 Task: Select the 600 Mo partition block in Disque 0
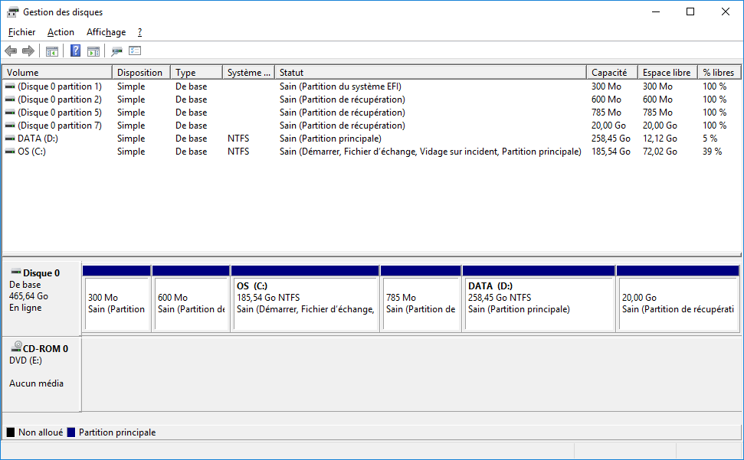[191, 299]
